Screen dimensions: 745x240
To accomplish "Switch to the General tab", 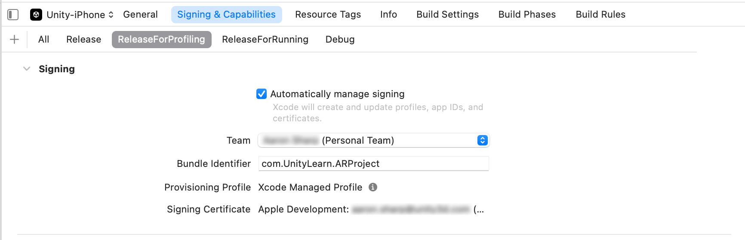I will click(140, 15).
